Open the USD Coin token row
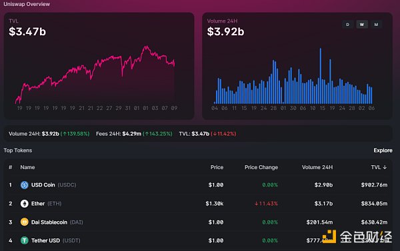 pos(198,184)
